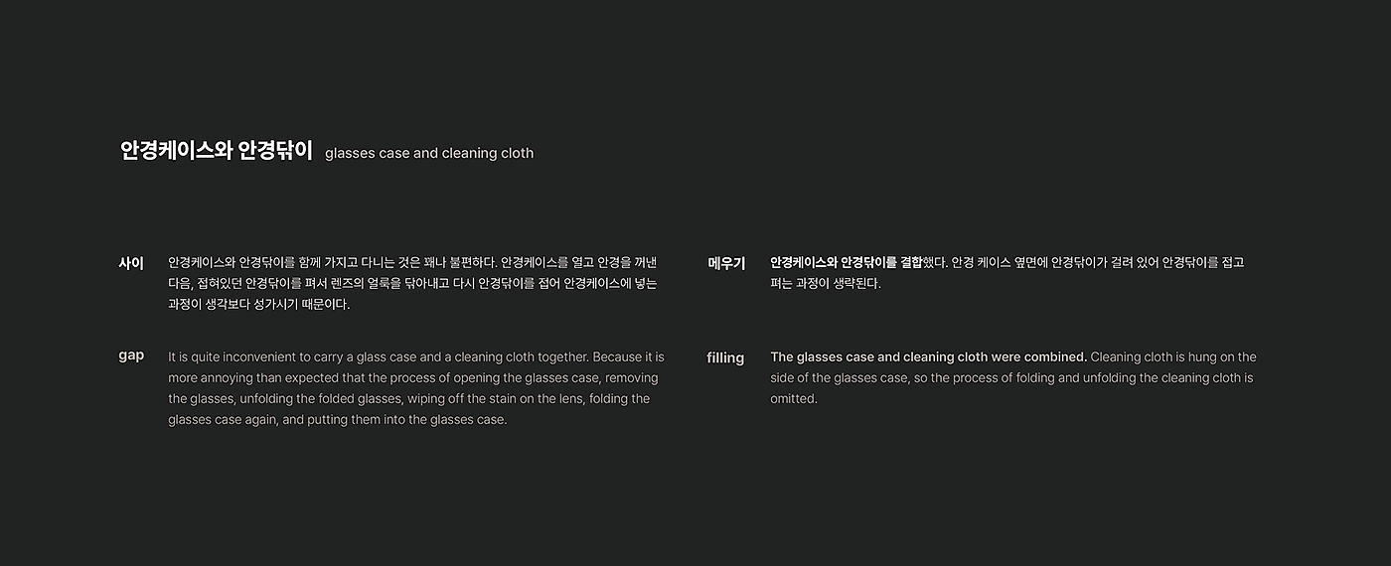This screenshot has height=566, width=1391.
Task: Click line starting "more annoying than expected"
Action: (412, 378)
